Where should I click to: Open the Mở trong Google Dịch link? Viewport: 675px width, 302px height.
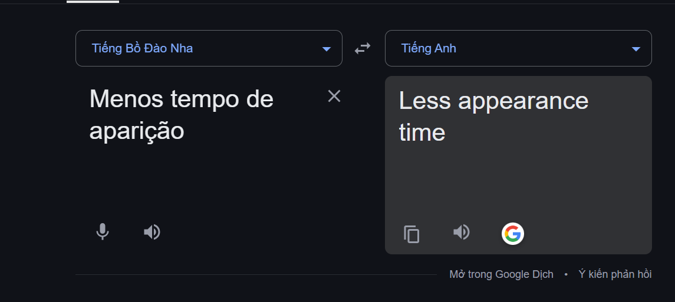pos(502,274)
